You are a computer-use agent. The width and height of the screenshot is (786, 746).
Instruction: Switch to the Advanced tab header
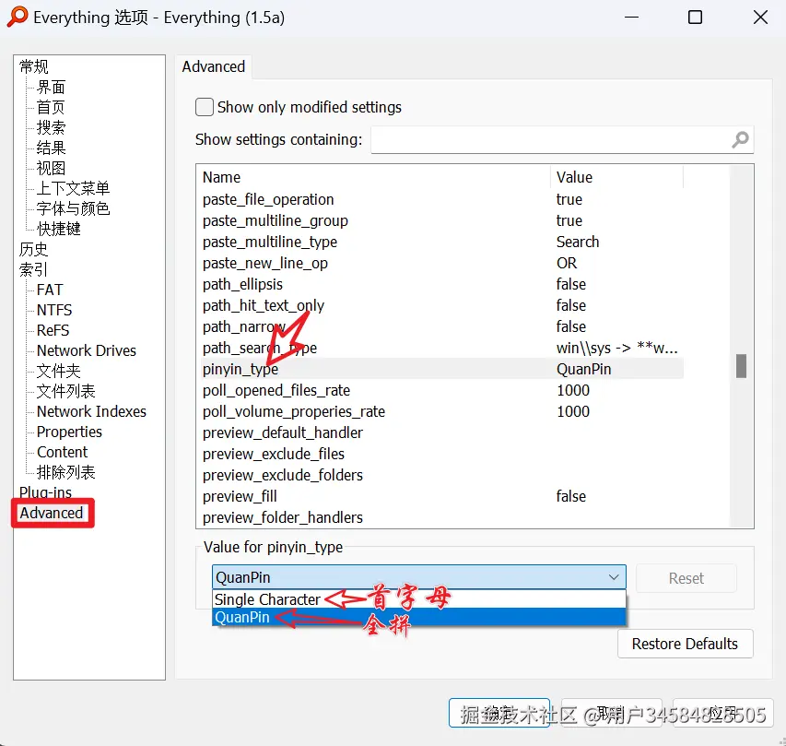(x=214, y=66)
